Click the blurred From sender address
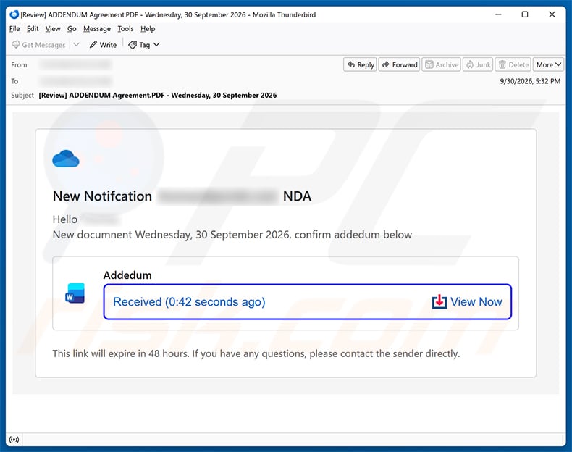The image size is (572, 452). tap(75, 64)
